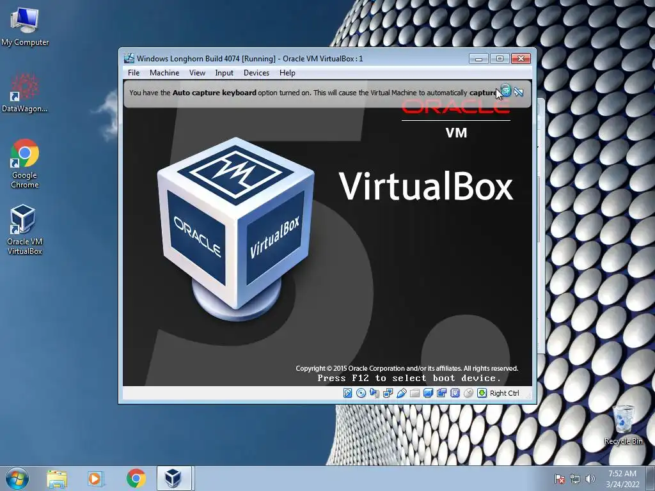The width and height of the screenshot is (655, 491).
Task: Click the Show desktop strip at the taskbar end
Action: point(651,478)
